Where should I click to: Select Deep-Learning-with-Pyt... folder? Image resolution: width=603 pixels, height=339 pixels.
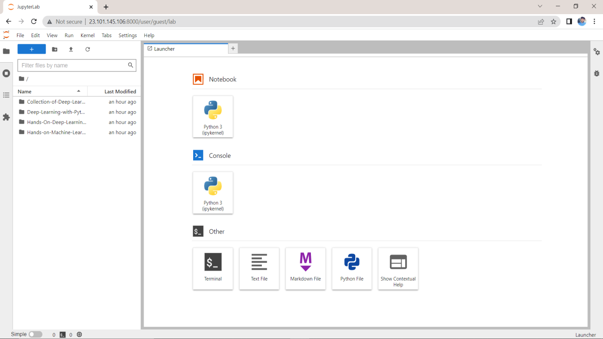[77, 112]
